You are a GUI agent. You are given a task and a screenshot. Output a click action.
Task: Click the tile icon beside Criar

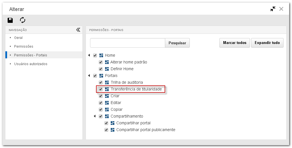point(107,96)
